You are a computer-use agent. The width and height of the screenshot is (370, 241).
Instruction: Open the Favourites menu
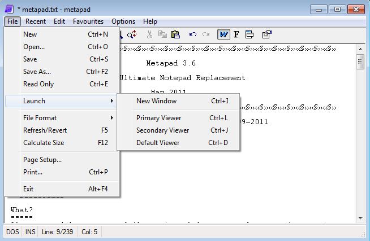point(88,21)
